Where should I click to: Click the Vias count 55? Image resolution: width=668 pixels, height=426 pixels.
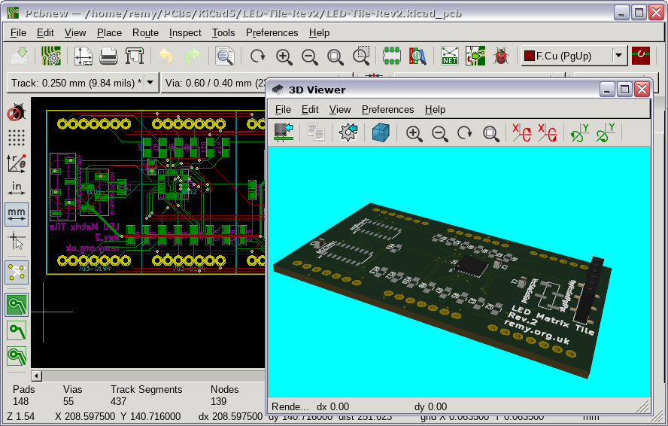[68, 401]
